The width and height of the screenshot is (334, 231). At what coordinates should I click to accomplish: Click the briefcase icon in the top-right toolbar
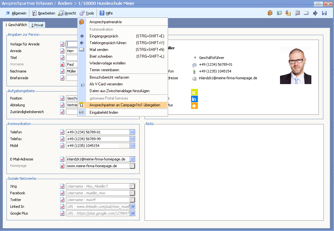point(270,13)
